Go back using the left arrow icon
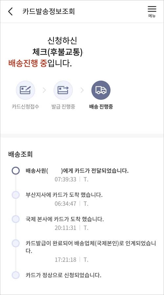The width and height of the screenshot is (164, 295). [x=10, y=11]
